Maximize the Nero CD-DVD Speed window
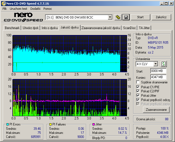Viewport: 175px width, 142px height. [166, 4]
